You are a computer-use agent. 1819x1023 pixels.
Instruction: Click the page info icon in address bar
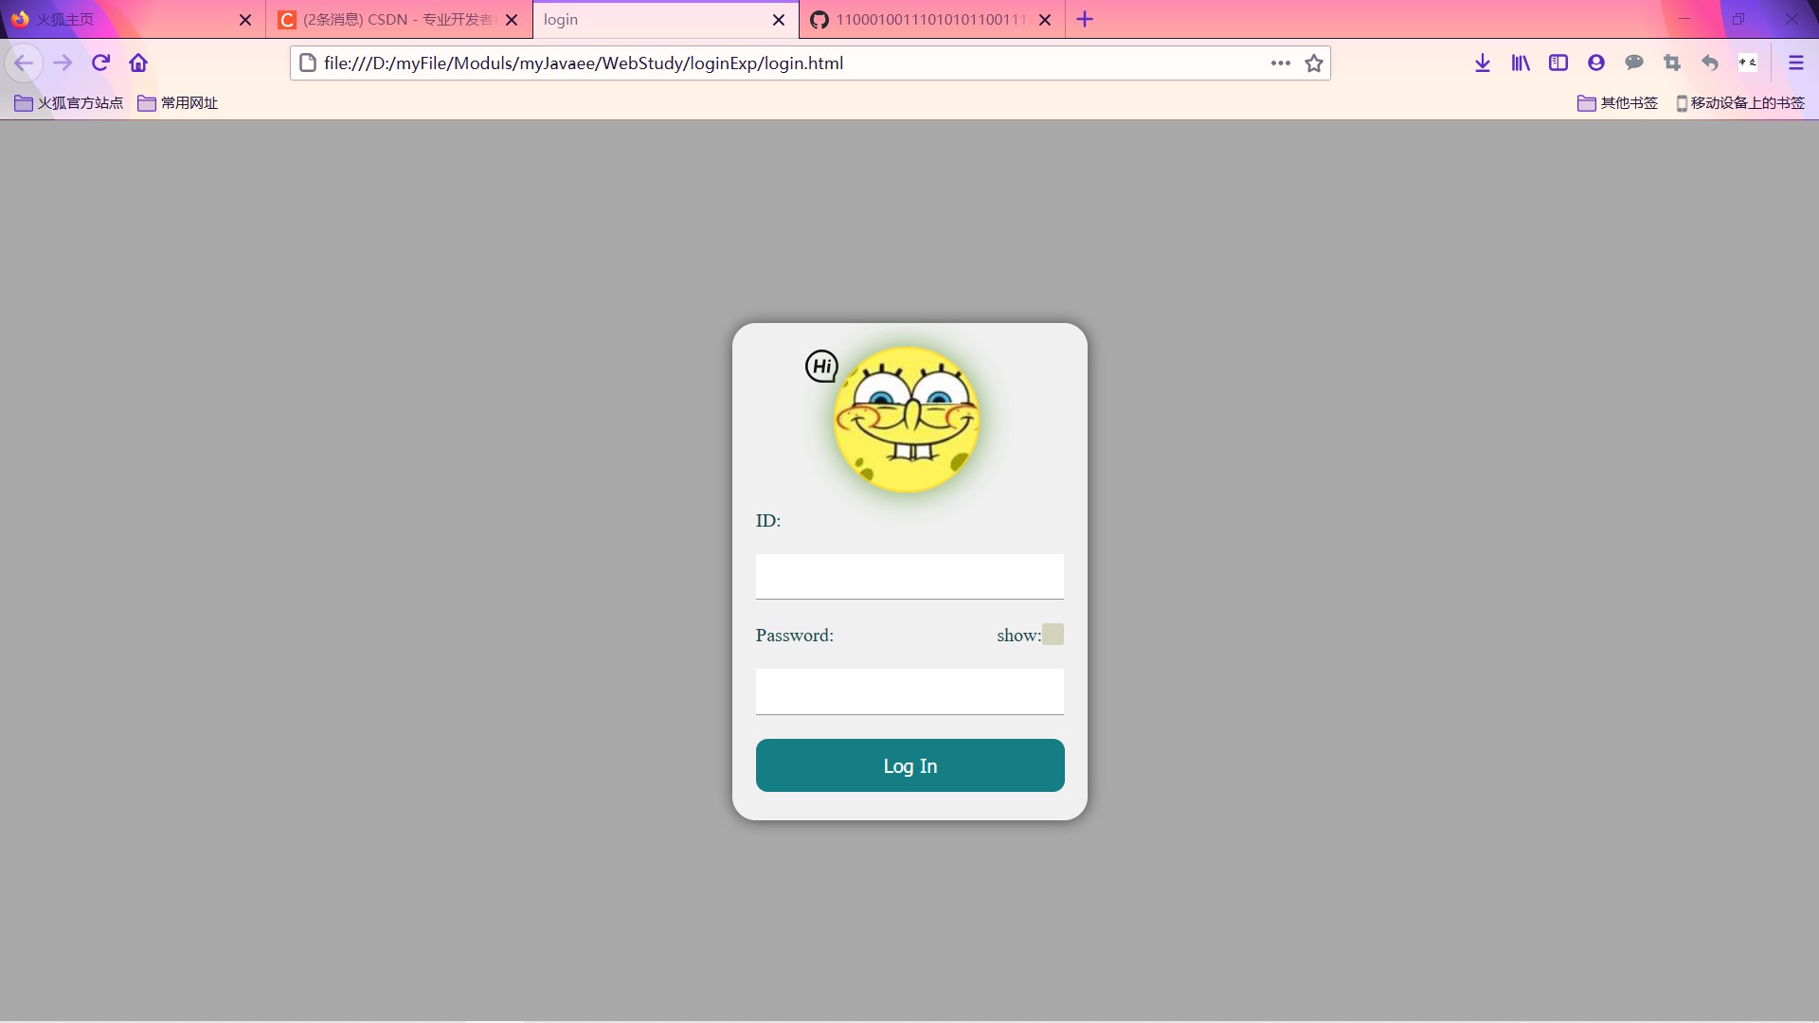[307, 63]
